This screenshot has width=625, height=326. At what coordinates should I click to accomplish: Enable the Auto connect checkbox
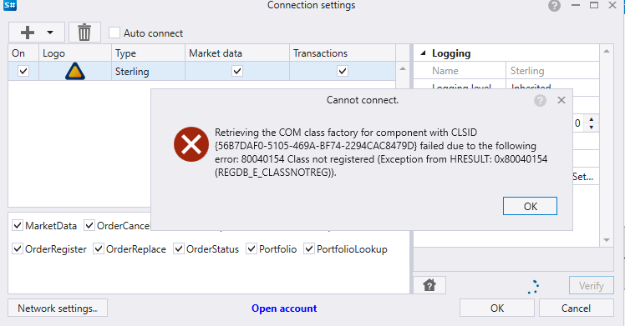point(114,33)
